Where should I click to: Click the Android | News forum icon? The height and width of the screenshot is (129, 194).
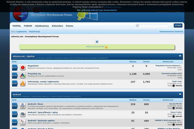pyautogui.click(x=23, y=106)
